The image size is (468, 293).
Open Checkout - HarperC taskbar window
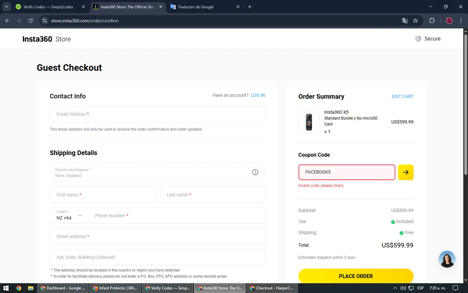coord(272,288)
